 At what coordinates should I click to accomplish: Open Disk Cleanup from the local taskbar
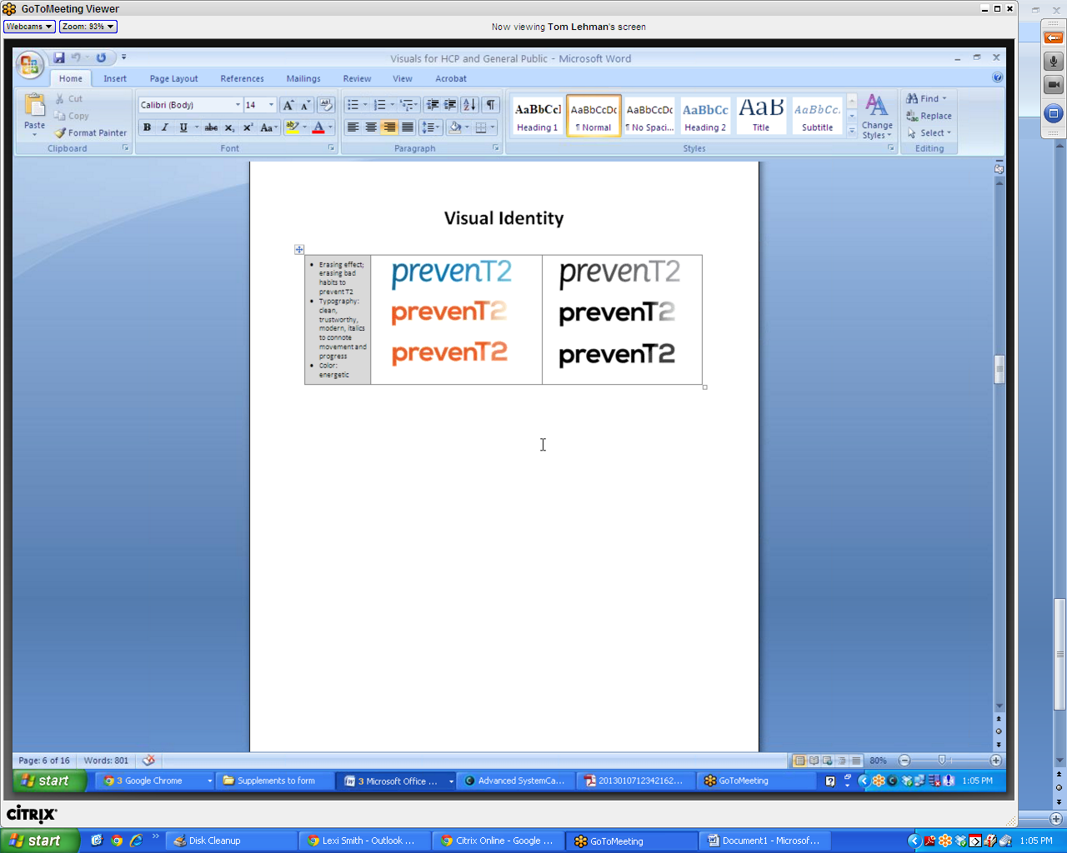click(231, 841)
